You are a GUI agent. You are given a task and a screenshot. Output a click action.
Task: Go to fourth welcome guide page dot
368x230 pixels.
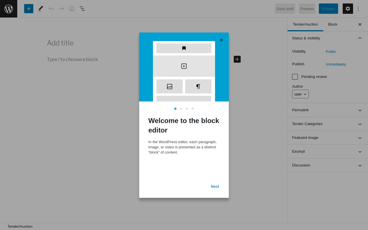tap(193, 109)
